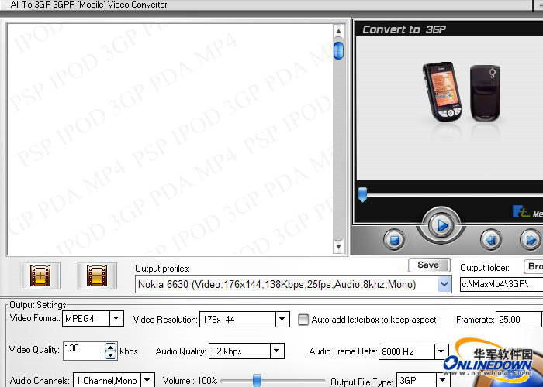Screen dimensions: 543x387
Task: Click the add video file icon
Action: pyautogui.click(x=40, y=276)
